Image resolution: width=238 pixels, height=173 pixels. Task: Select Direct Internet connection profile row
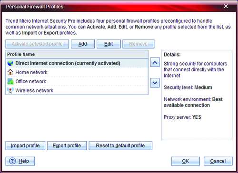coord(77,63)
